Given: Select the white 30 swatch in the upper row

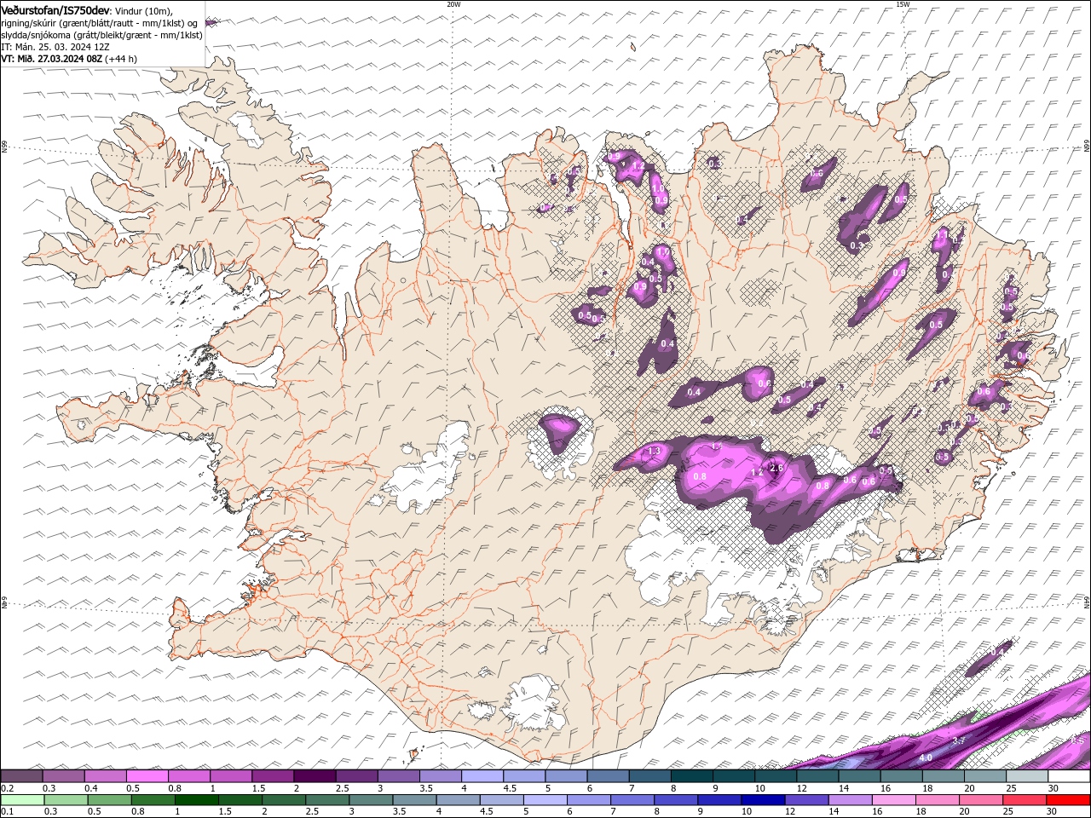Looking at the screenshot, I should coord(1069,776).
